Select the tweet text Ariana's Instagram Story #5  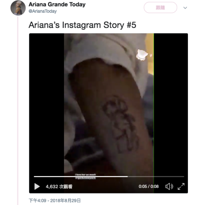tap(82, 25)
